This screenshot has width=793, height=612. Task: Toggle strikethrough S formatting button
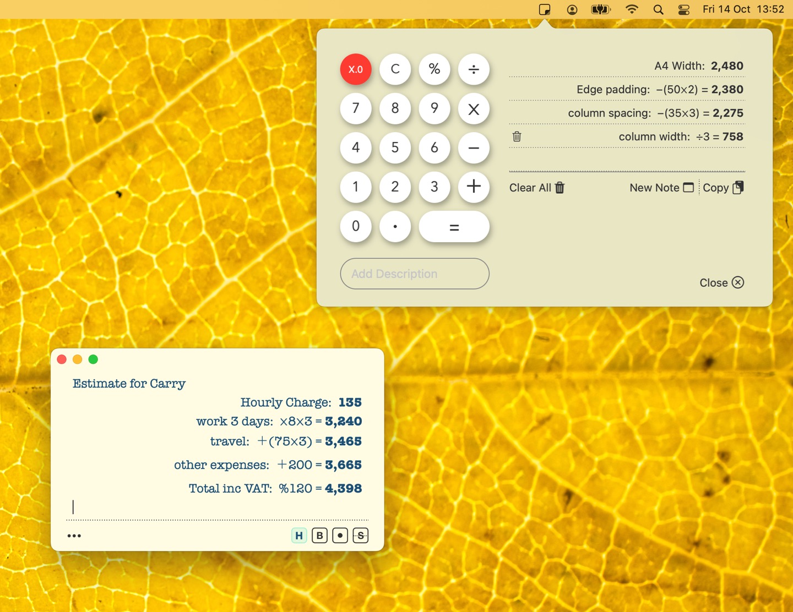tap(361, 535)
